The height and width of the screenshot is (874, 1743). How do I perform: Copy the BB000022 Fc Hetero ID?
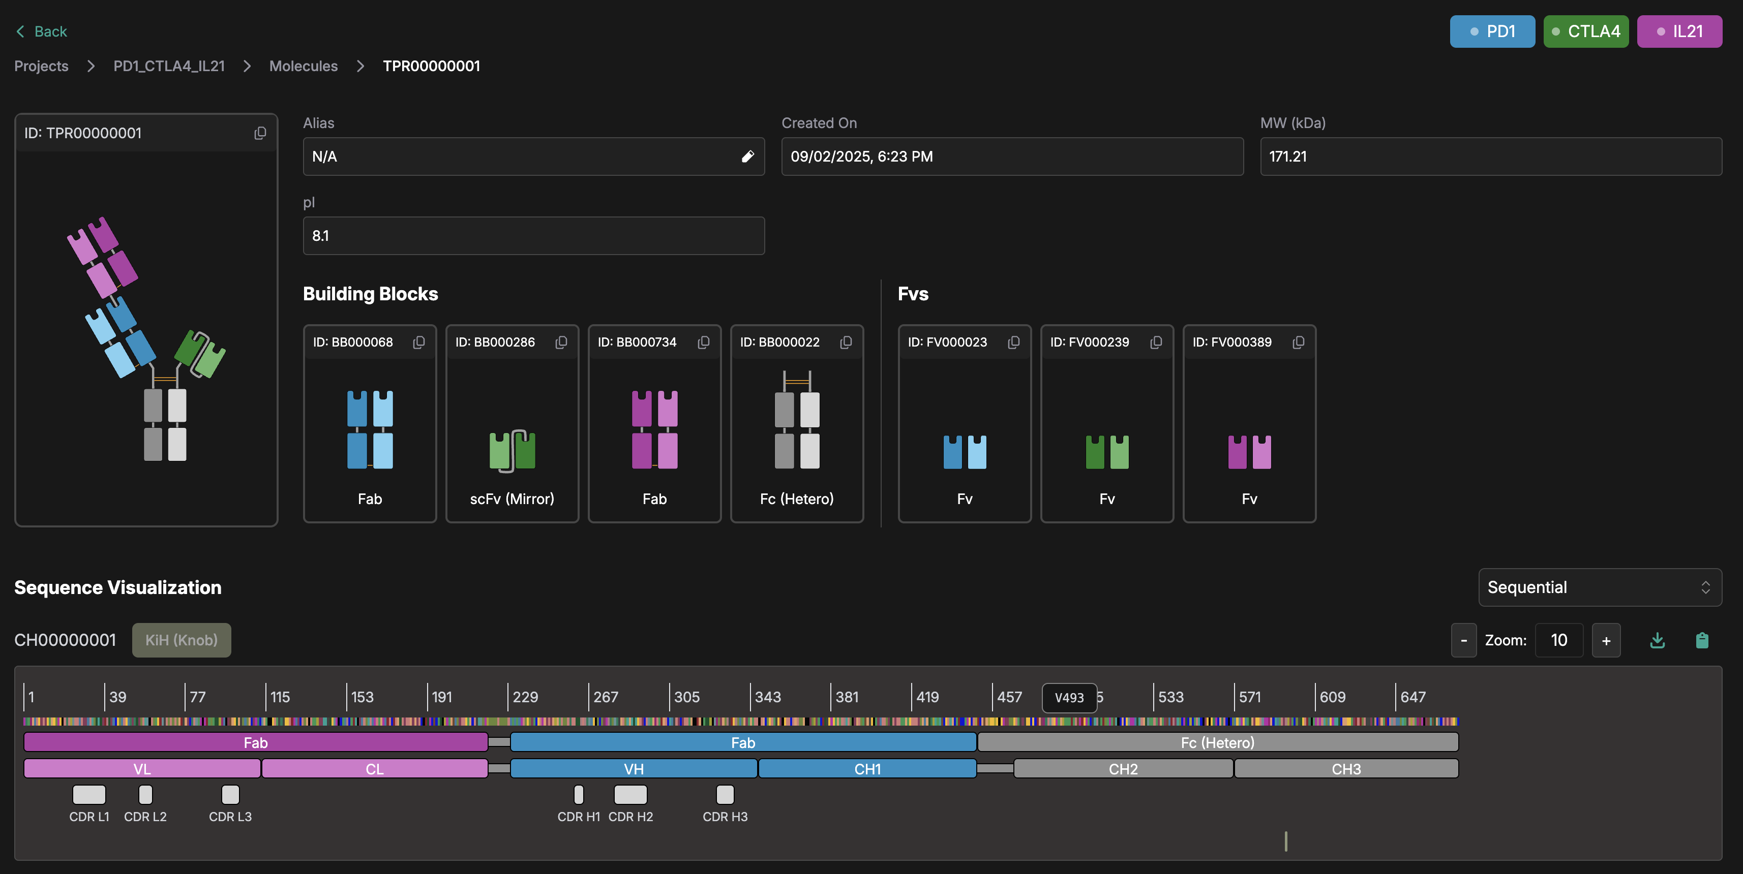pyautogui.click(x=846, y=342)
